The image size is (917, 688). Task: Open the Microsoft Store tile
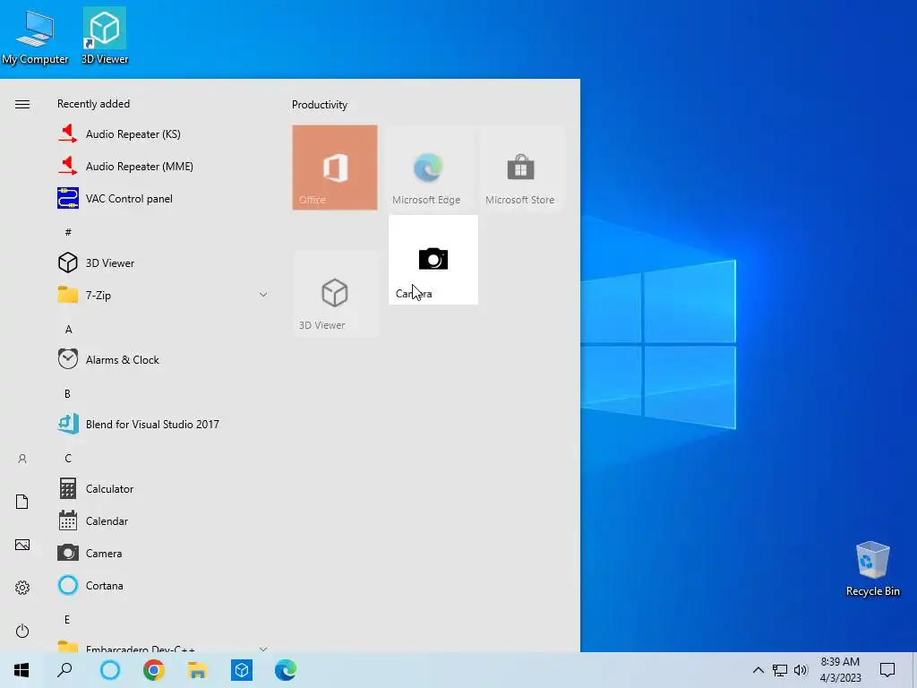pos(521,168)
